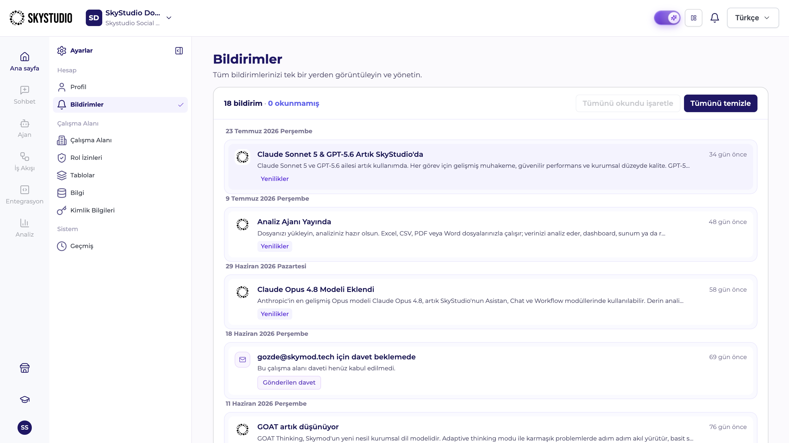Click Tümünü temizle button
Viewport: 789px width, 443px height.
pos(720,103)
